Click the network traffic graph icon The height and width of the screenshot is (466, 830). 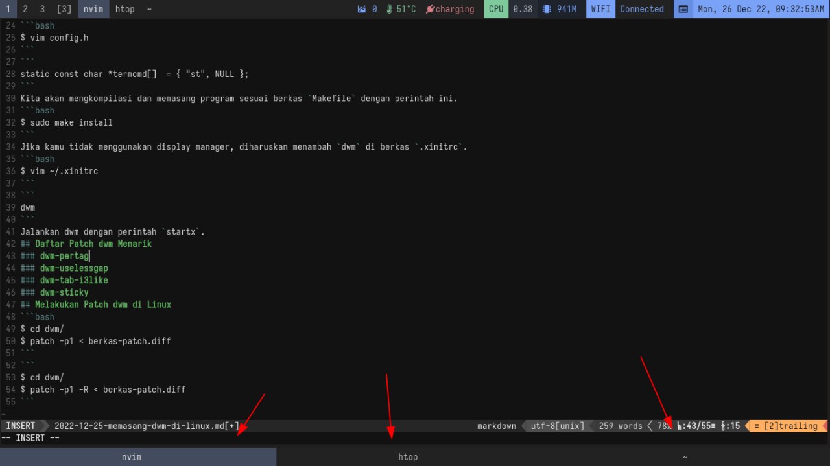coord(362,9)
